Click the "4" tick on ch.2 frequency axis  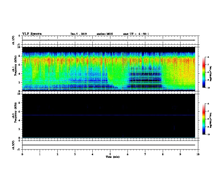19,120
